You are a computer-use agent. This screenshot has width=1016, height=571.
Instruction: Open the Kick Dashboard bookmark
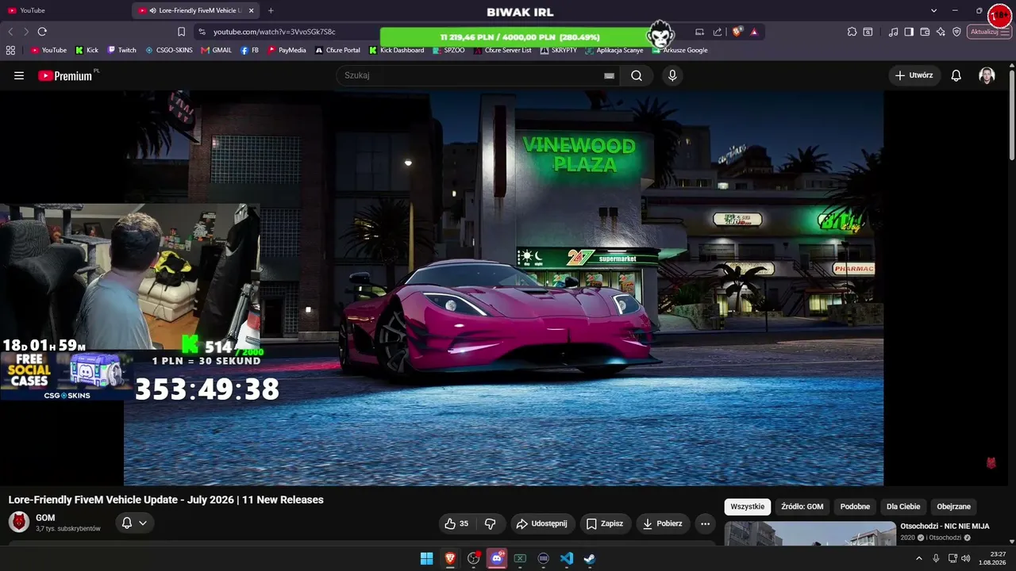[397, 50]
